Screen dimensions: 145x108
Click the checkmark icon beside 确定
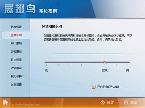coord(103,102)
